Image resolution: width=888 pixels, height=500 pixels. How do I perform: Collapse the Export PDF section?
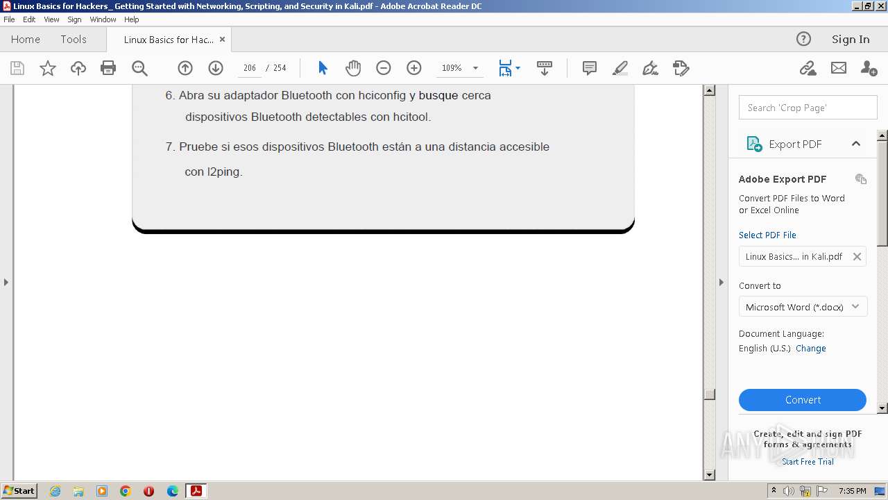[x=855, y=144]
